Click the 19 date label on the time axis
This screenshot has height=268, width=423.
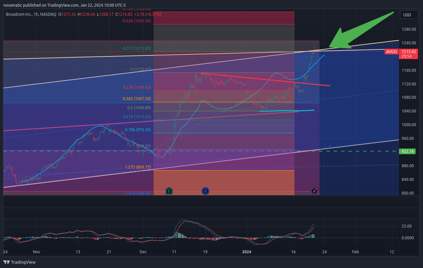[x=205, y=252]
